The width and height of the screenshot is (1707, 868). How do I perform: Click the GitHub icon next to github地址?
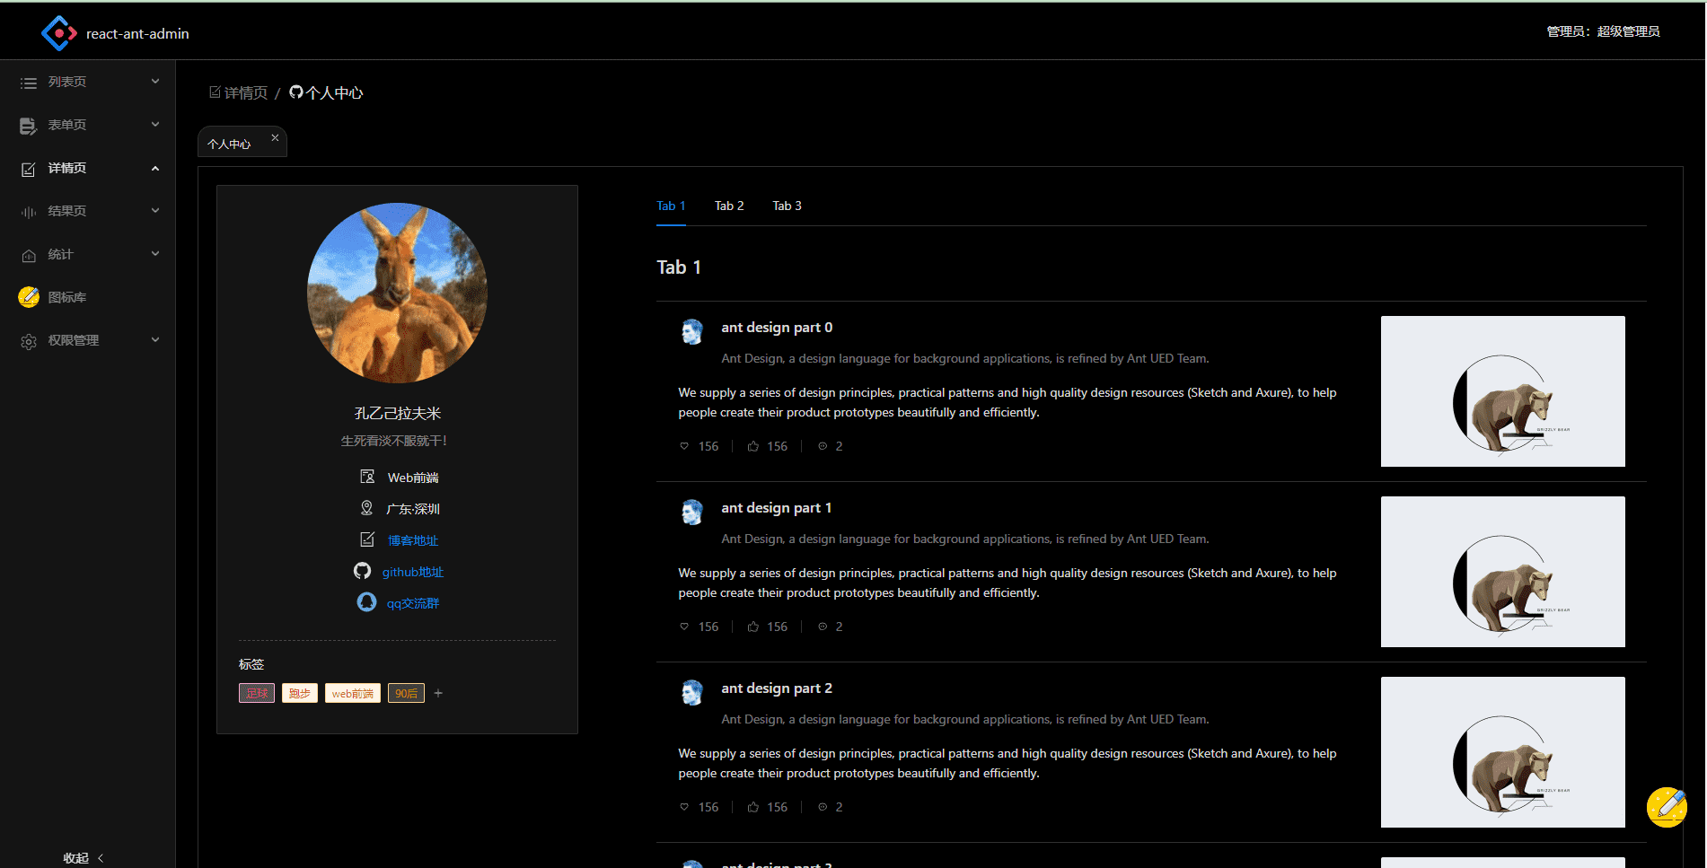pyautogui.click(x=362, y=571)
